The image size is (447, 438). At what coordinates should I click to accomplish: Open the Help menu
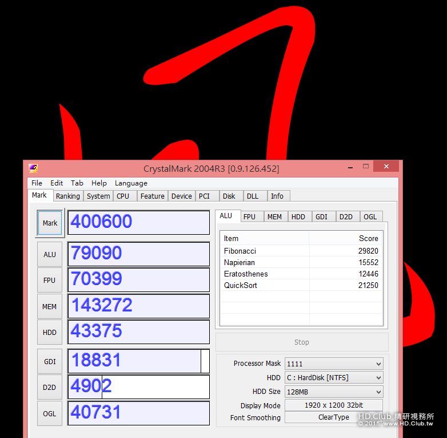point(99,183)
